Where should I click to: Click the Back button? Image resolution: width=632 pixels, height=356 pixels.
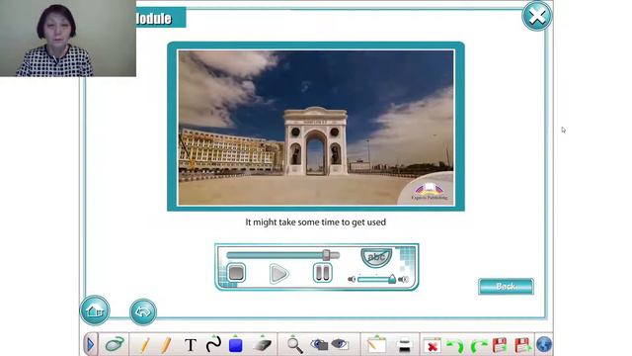point(506,286)
